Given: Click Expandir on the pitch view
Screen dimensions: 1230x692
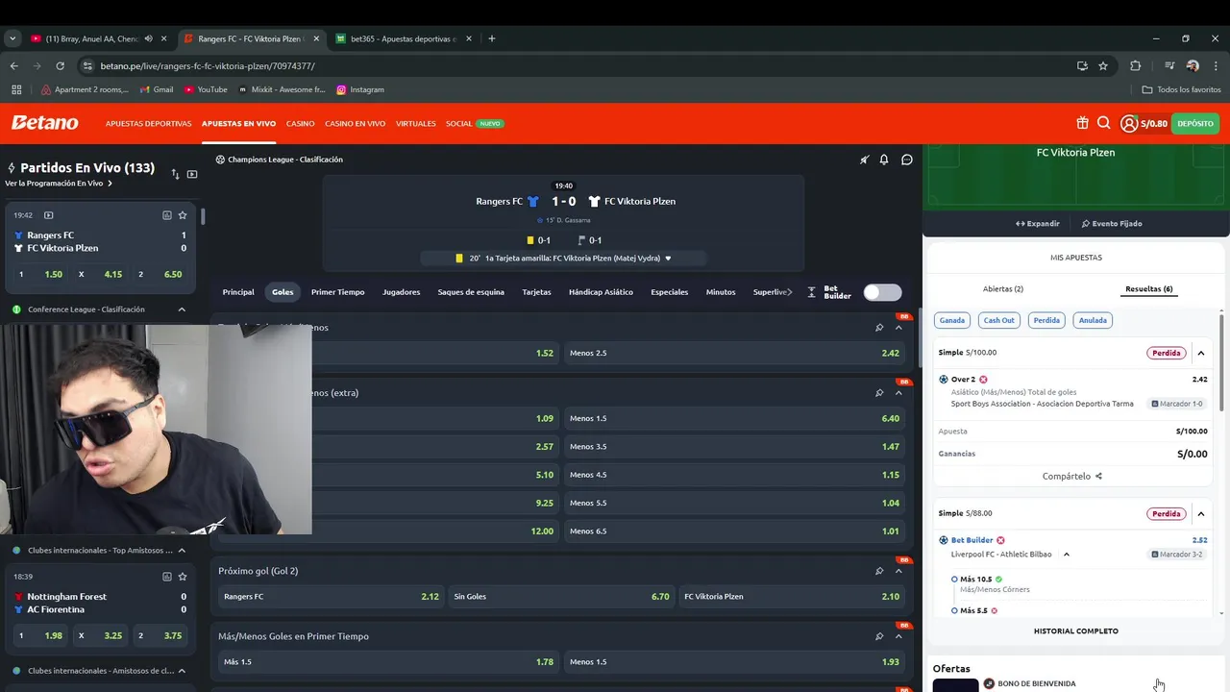Looking at the screenshot, I should [x=1038, y=224].
